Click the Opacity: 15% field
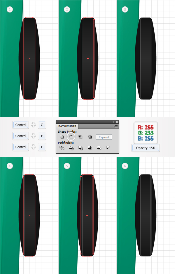Viewport: 175px width, 274px height. [x=146, y=148]
